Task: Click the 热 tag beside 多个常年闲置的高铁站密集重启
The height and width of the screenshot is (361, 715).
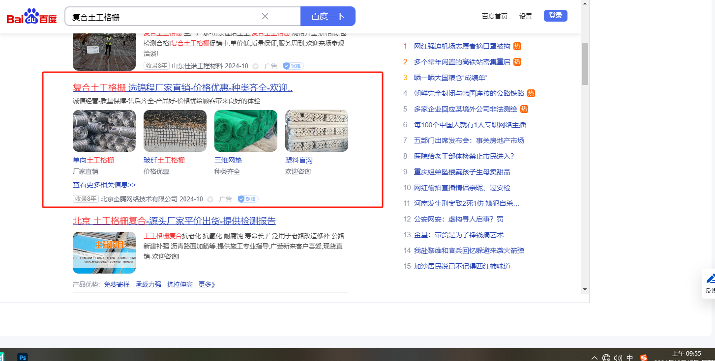Action: [517, 62]
